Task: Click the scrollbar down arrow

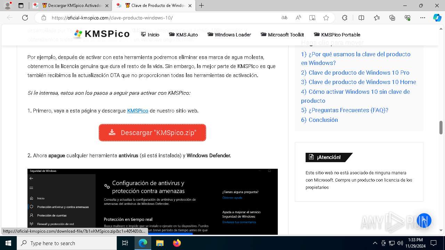Action: click(441, 230)
